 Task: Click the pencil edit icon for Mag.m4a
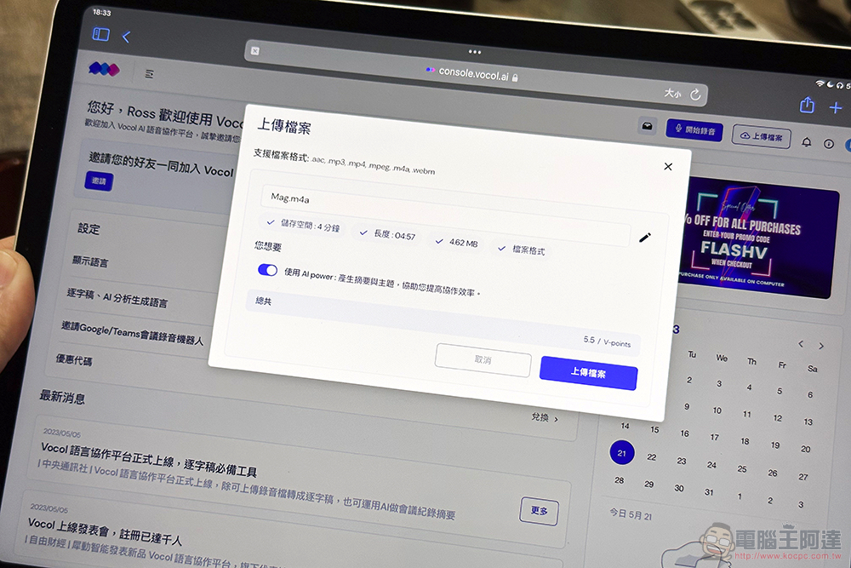[644, 238]
